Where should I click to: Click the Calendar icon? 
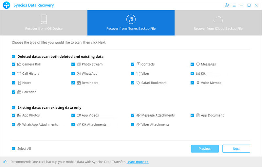pos(19,92)
